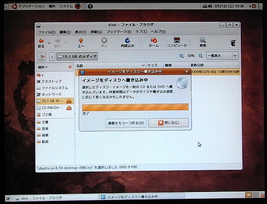This screenshot has height=204, width=267.
Task: Go up one folder with 上へ
Action: (x=81, y=40)
